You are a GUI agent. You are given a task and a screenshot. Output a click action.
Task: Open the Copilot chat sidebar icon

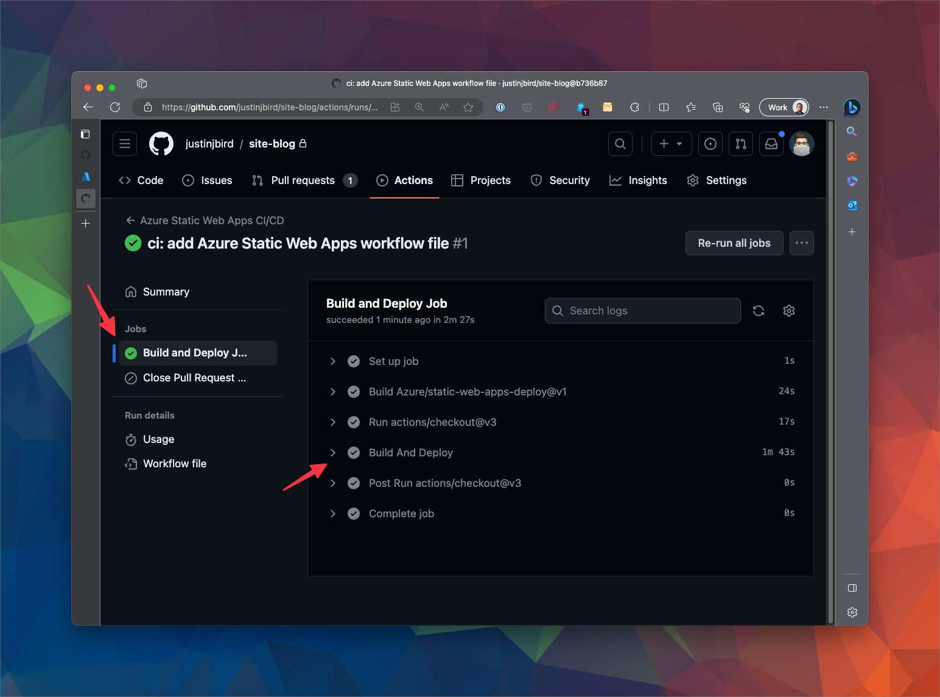(x=852, y=107)
